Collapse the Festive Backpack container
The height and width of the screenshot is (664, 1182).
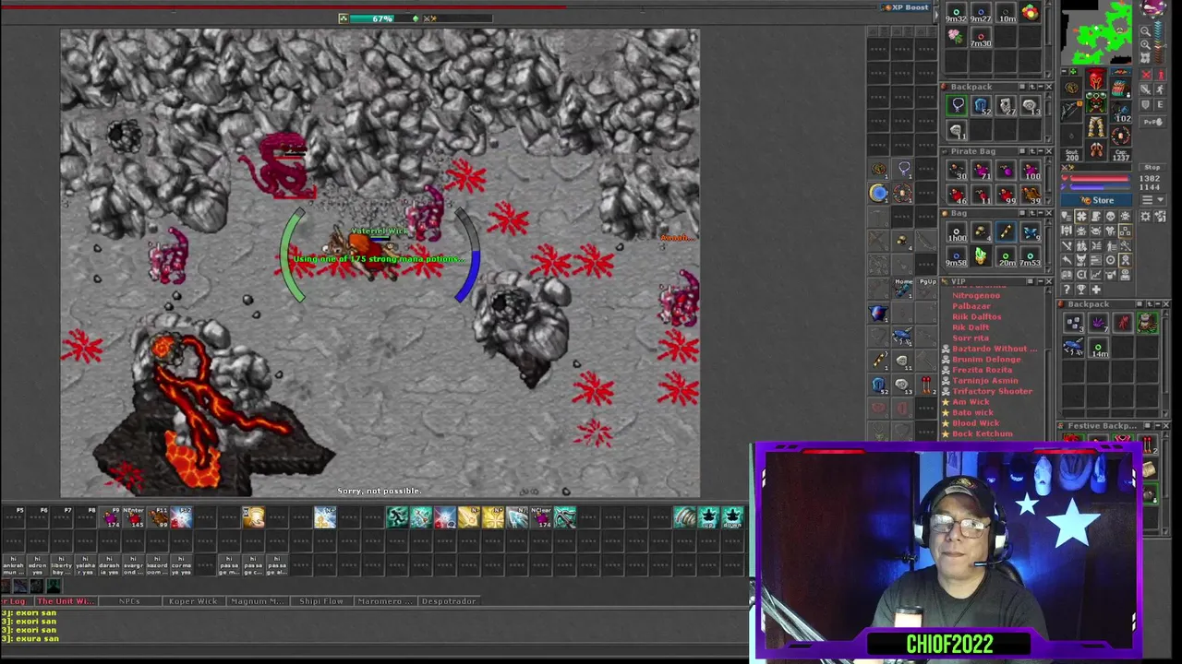coord(1157,426)
